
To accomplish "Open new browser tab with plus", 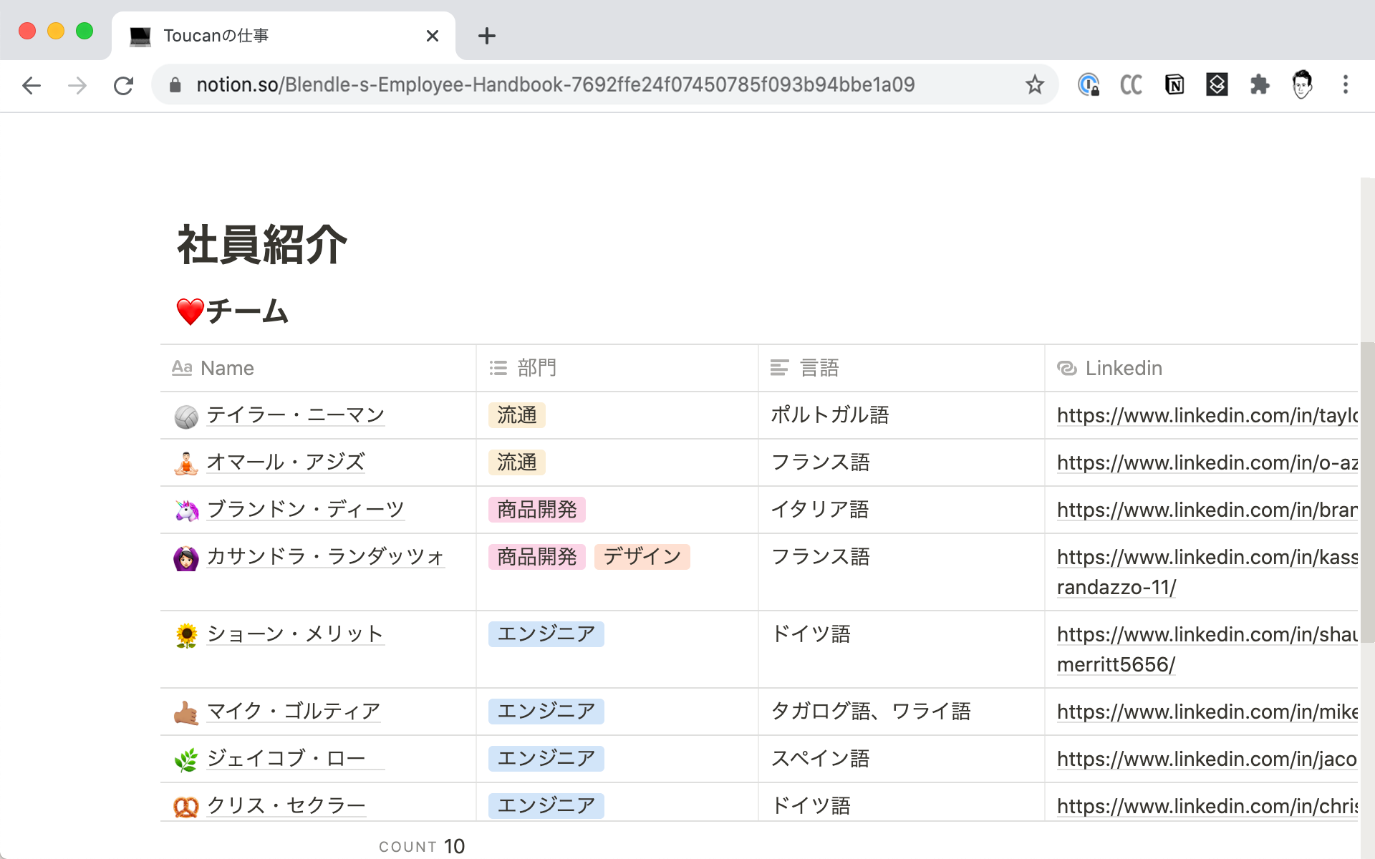I will pos(487,36).
